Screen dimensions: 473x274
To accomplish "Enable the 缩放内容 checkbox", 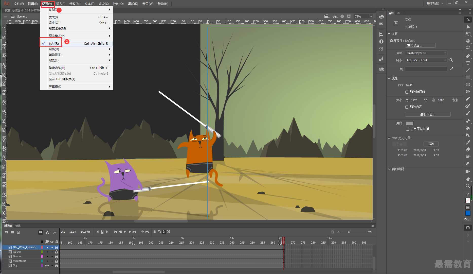I will coord(407,107).
